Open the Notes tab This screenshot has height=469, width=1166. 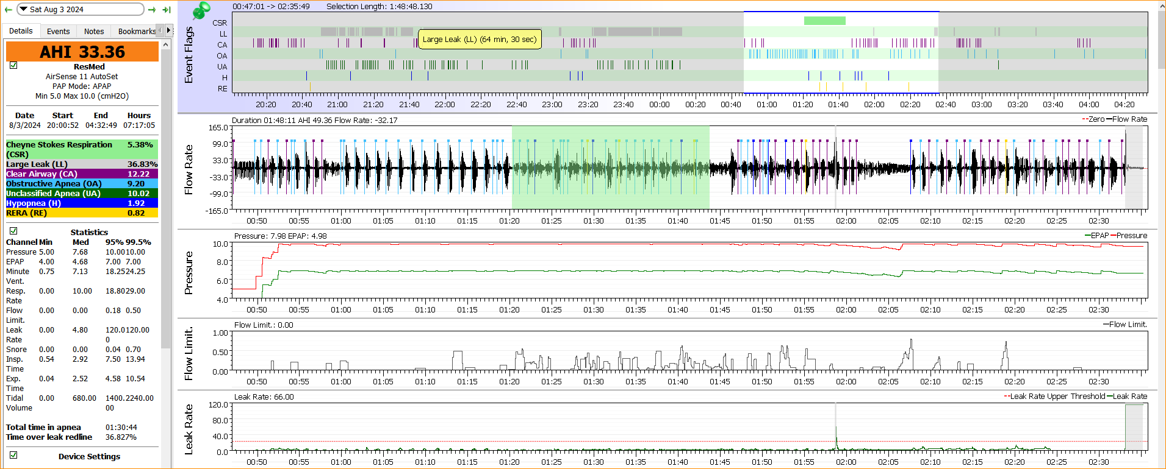[94, 31]
